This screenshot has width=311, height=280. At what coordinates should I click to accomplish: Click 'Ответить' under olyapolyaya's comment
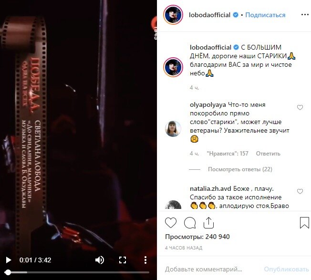[268, 154]
